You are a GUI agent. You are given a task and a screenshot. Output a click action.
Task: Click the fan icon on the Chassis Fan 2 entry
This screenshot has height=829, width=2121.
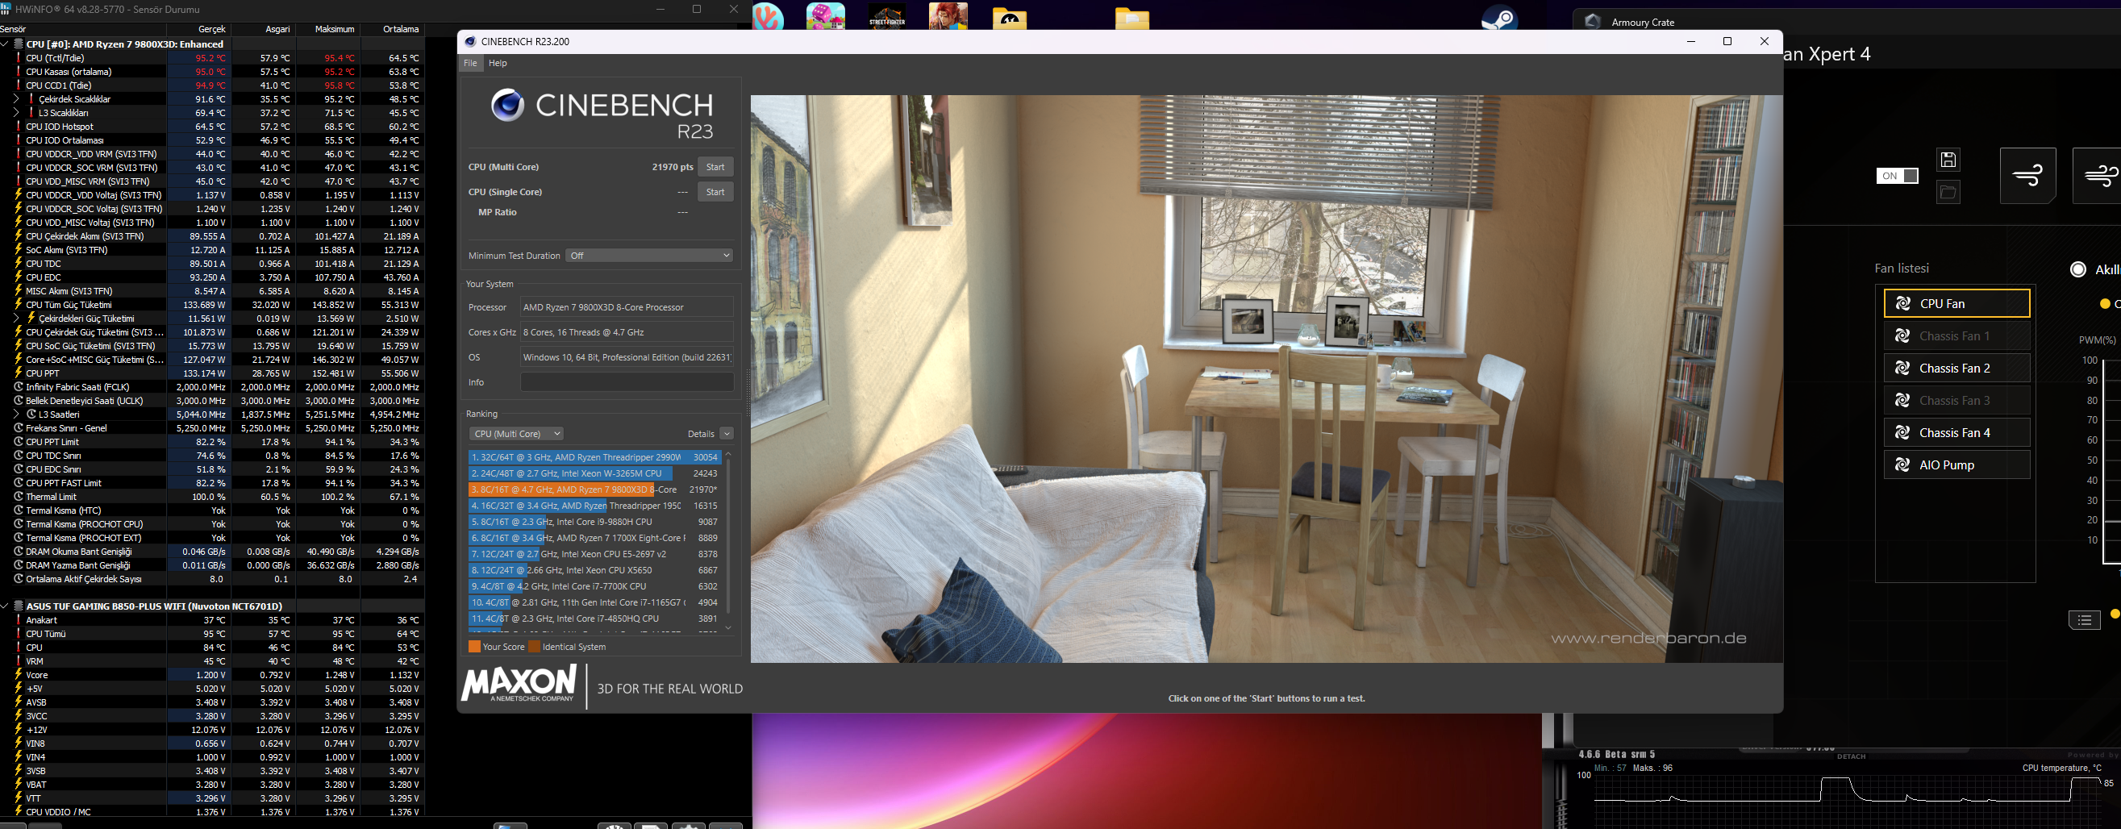(x=1902, y=368)
